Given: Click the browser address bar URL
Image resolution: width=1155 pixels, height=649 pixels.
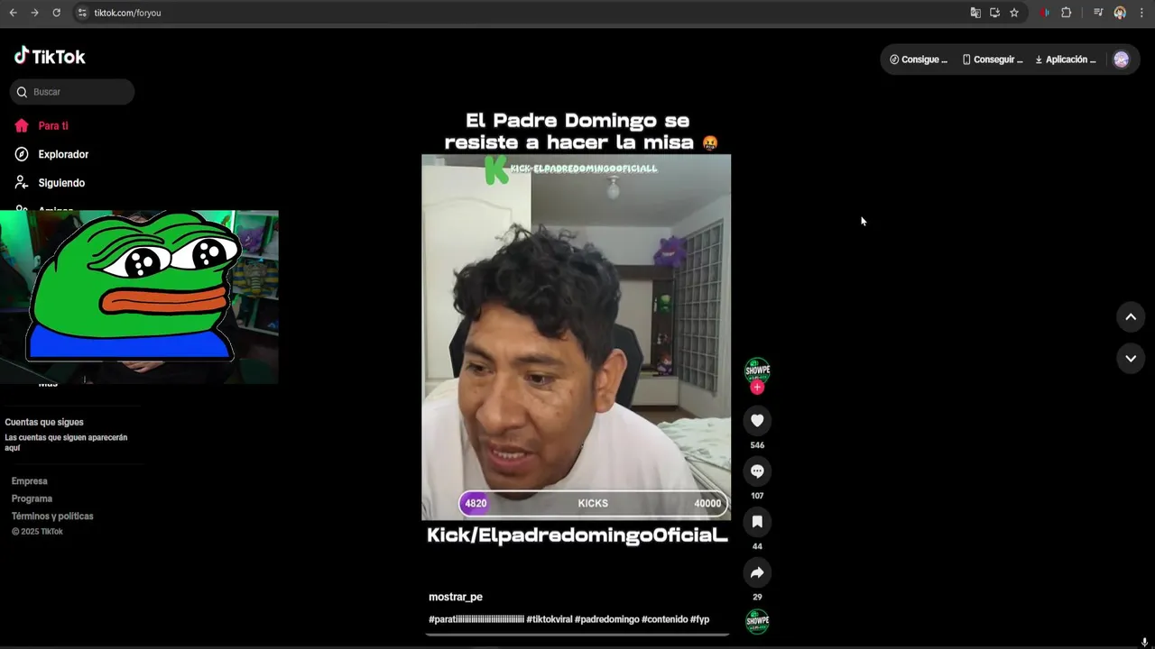Looking at the screenshot, I should point(127,13).
